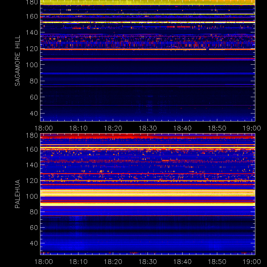Click 18:20 time label below Sagamore Hill plot
This screenshot has width=267, height=267.
[113, 128]
